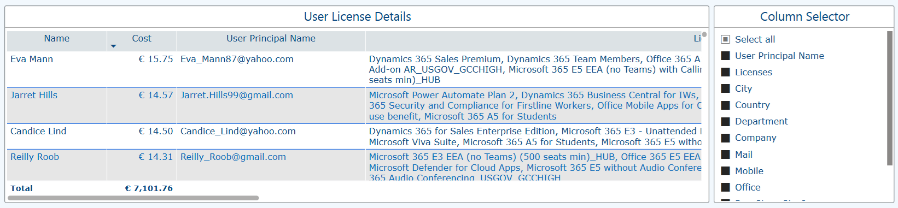Select the Jarret Hills row
898x208 pixels.
coord(354,105)
